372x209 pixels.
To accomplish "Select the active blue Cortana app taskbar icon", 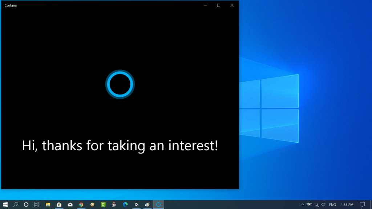I will [x=158, y=205].
